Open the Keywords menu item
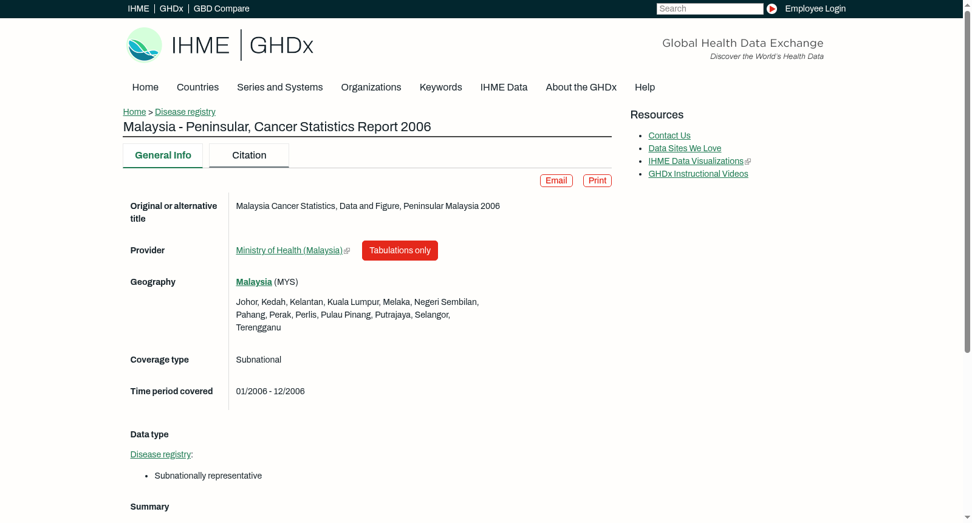 coord(440,87)
